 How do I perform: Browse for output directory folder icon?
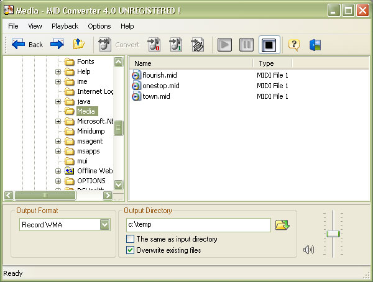coord(282,225)
